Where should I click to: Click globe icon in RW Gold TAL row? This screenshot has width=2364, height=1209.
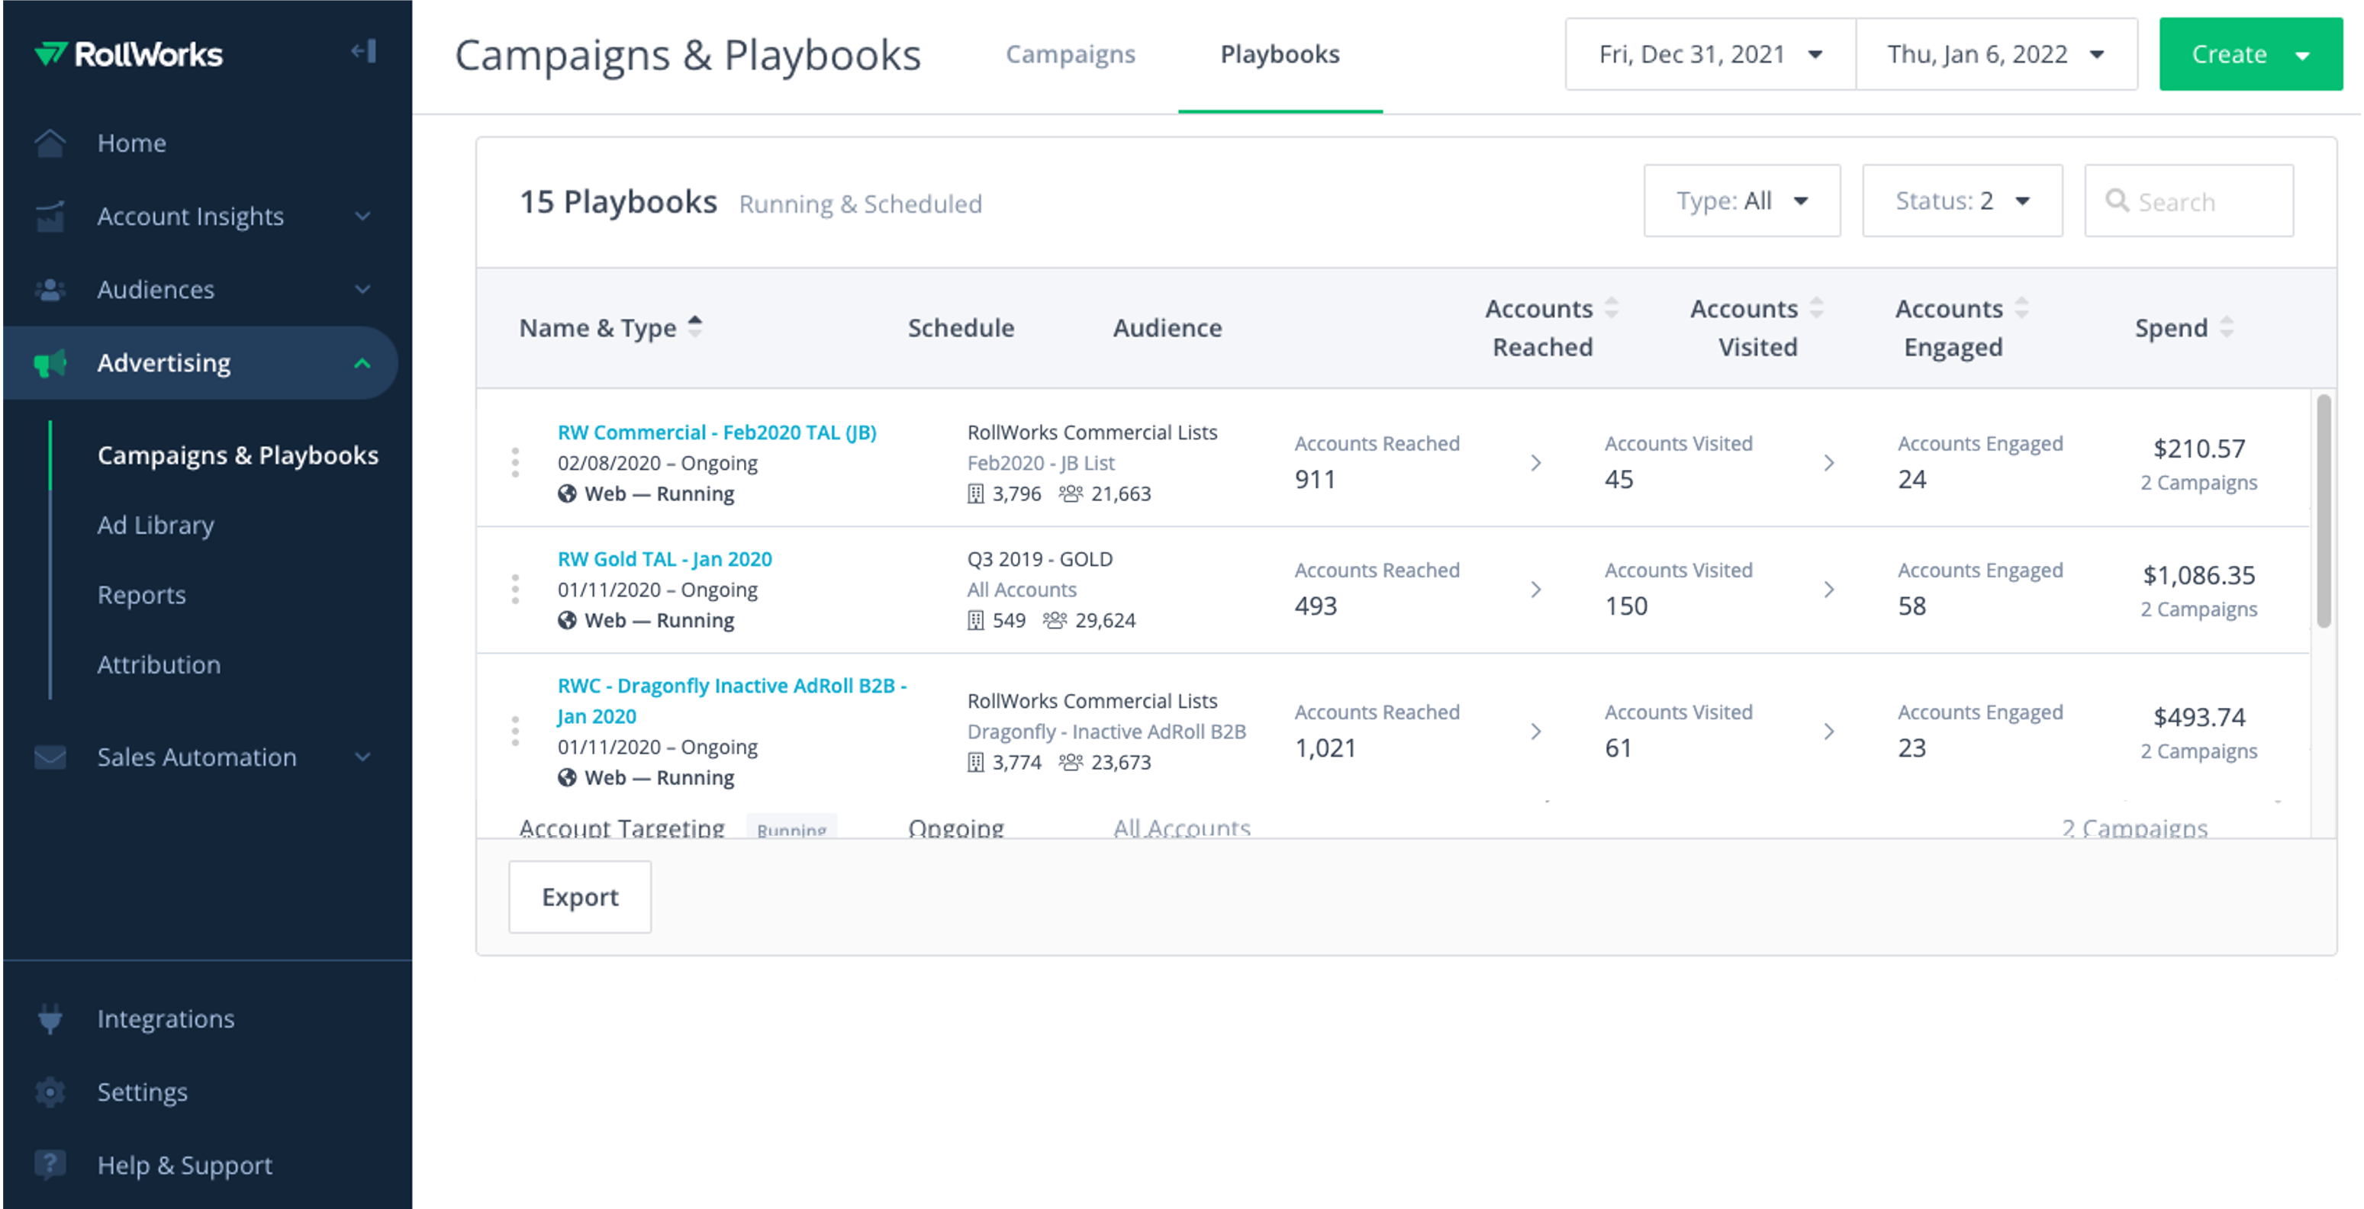tap(567, 621)
